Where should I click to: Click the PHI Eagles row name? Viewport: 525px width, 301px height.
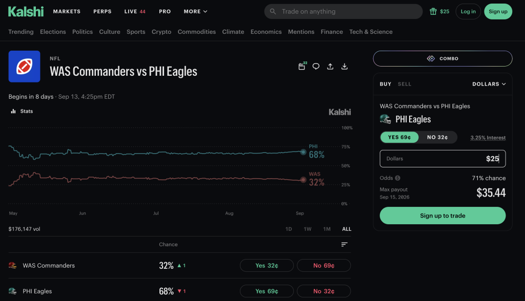pyautogui.click(x=37, y=291)
